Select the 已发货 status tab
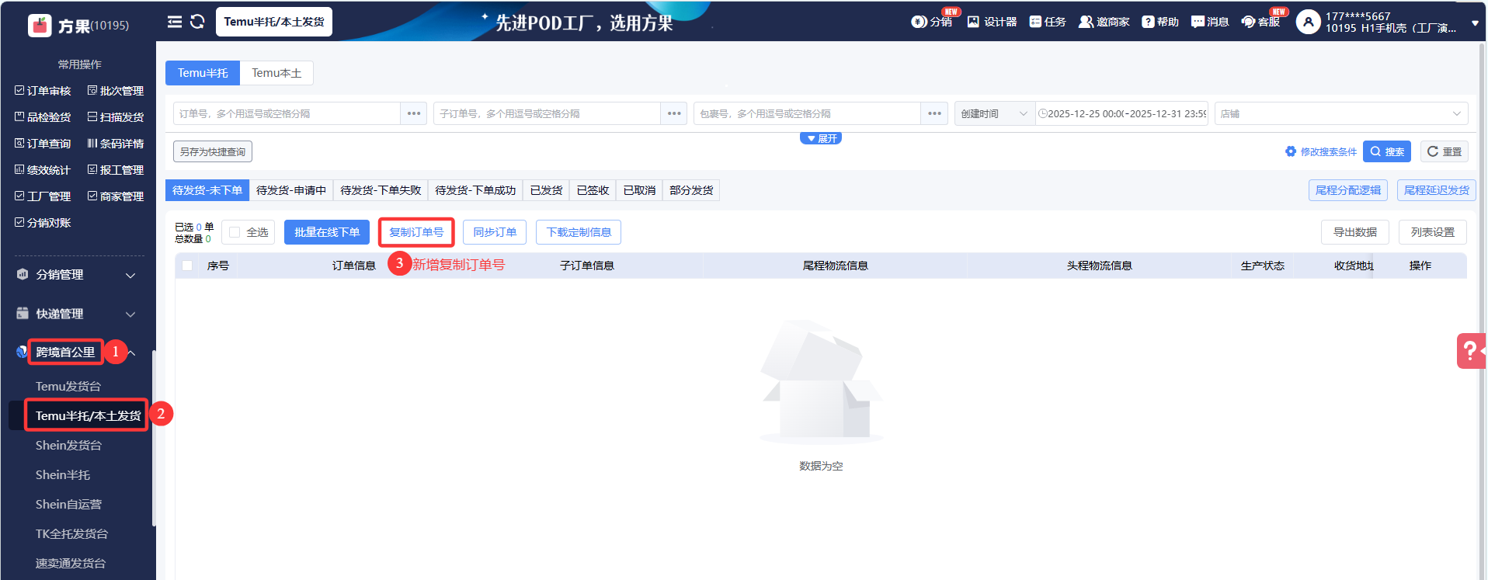 (546, 190)
